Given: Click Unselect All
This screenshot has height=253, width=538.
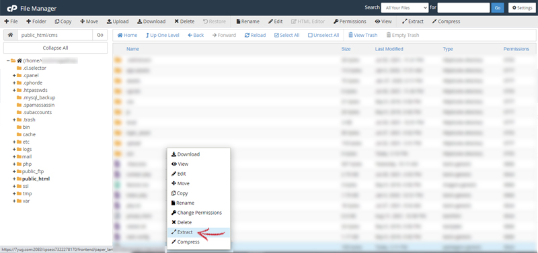Looking at the screenshot, I should click(x=323, y=35).
